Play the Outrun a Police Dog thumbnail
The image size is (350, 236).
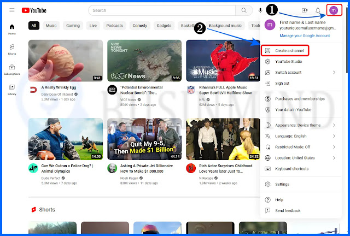(66, 139)
